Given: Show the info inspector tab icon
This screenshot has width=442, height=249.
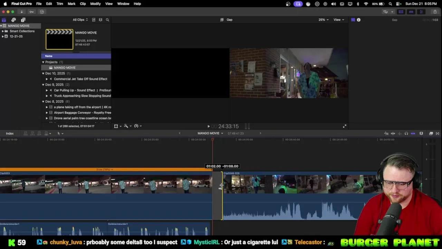Looking at the screenshot, I should (358, 20).
